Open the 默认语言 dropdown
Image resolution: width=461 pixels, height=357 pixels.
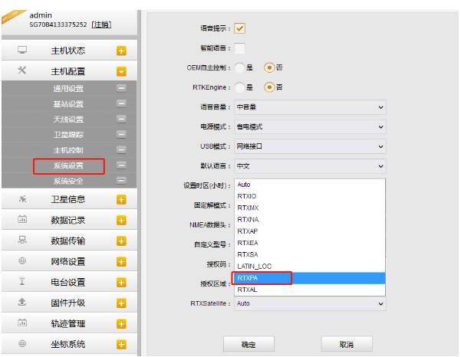pyautogui.click(x=310, y=166)
